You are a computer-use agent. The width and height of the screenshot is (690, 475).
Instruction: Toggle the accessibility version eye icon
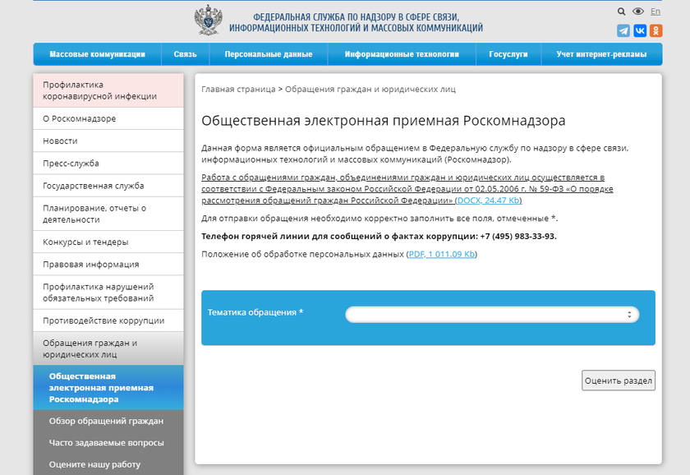pyautogui.click(x=638, y=12)
